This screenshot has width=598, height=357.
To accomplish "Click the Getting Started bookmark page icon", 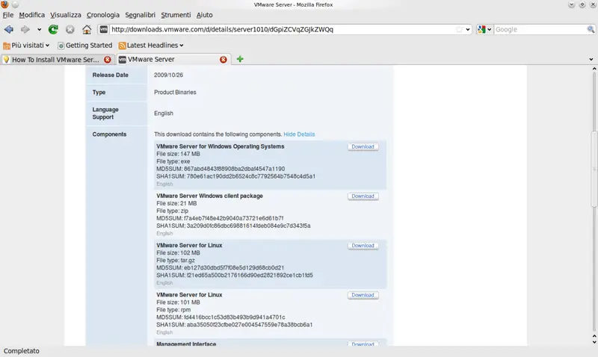I will pos(61,46).
